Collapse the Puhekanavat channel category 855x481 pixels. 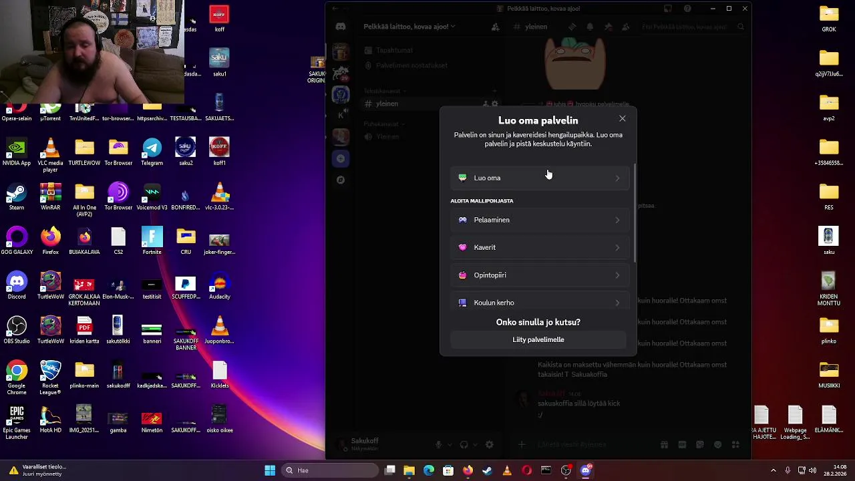tap(383, 124)
